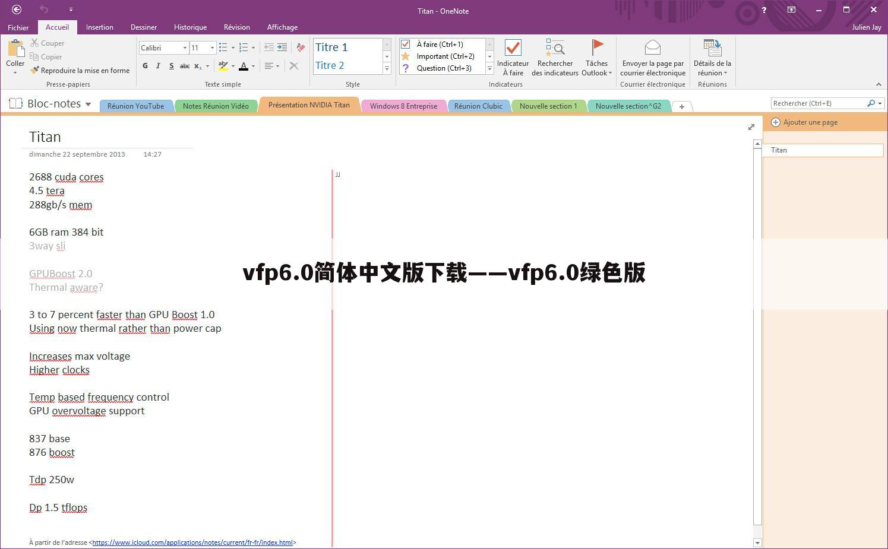
Task: Click the Help question mark
Action: pyautogui.click(x=764, y=9)
